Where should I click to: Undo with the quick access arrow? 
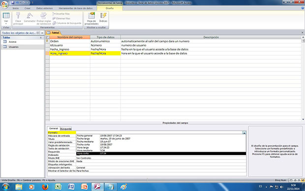(x=17, y=3)
